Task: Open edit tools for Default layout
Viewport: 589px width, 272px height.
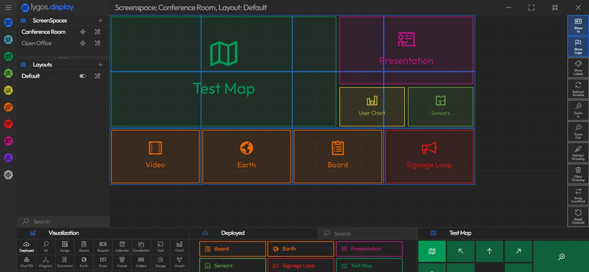Action: pos(98,76)
